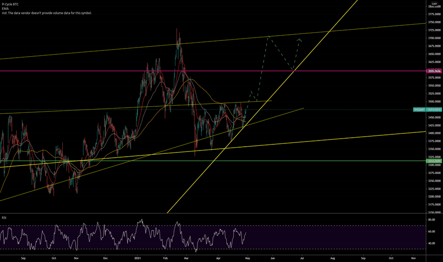Select the magenta 3595.9696 price label

(x=434, y=71)
